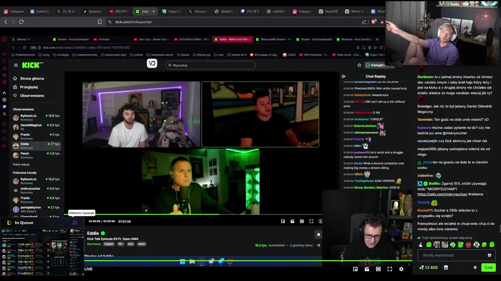Open Przeglądaj in Kick sidebar
Image resolution: width=501 pixels, height=281 pixels.
[x=25, y=87]
